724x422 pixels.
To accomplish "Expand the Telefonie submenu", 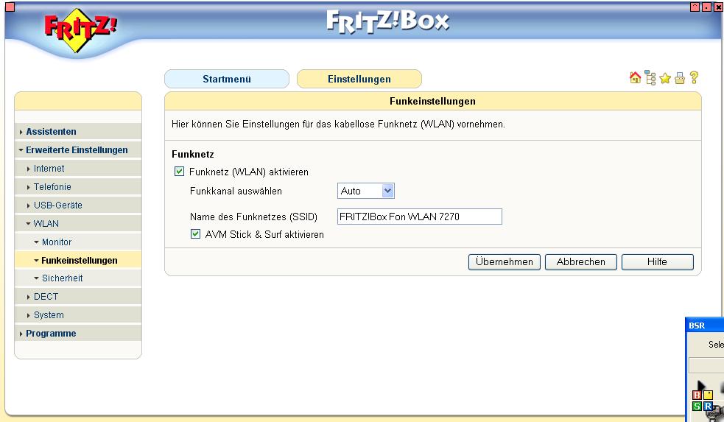I will tap(78, 186).
